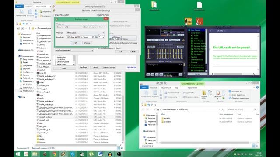Collapse the HS_SD ribbon with the chevron
280x157 pixels.
tap(254, 87)
